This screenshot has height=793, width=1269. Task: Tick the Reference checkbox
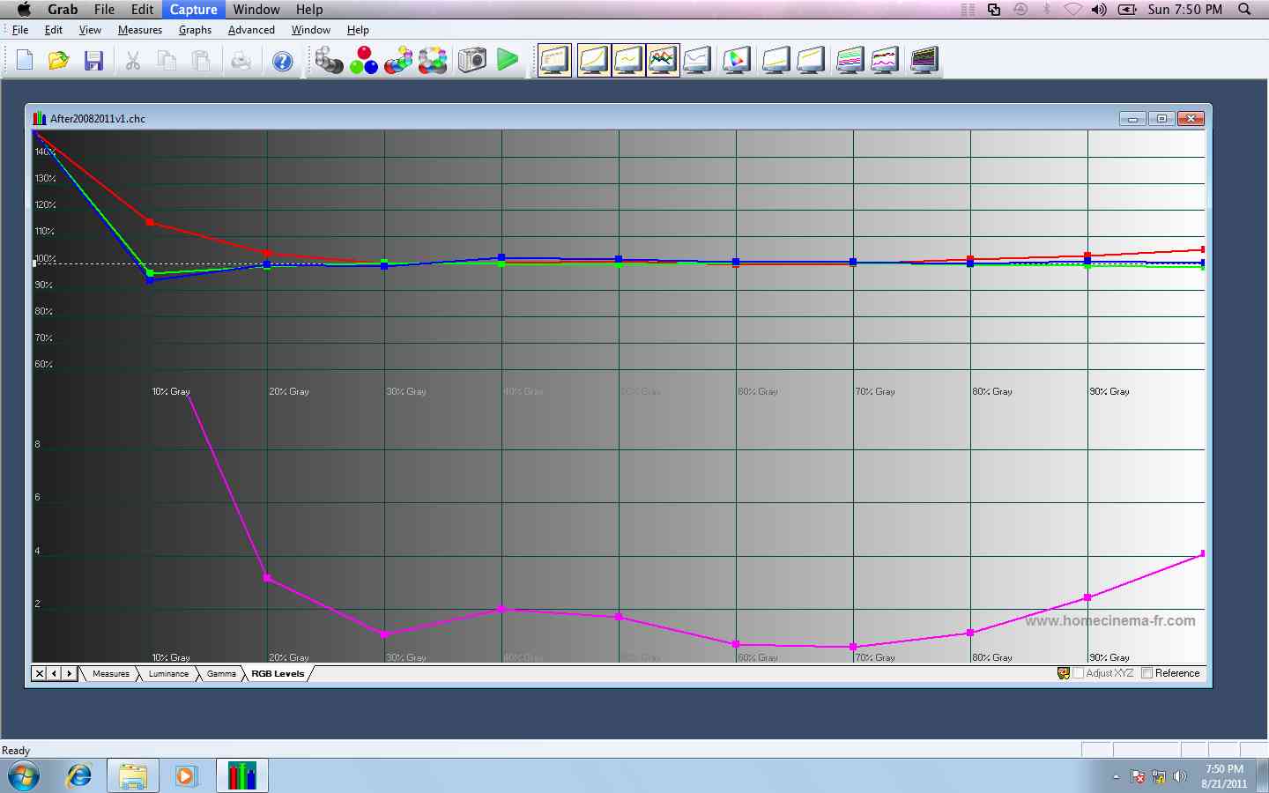tap(1147, 673)
